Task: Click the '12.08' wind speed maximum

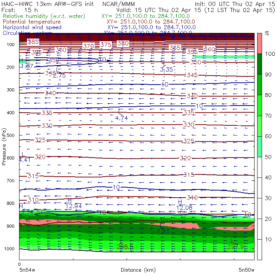Action: pyautogui.click(x=184, y=208)
